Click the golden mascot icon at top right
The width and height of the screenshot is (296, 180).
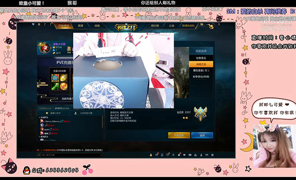[x=211, y=27]
